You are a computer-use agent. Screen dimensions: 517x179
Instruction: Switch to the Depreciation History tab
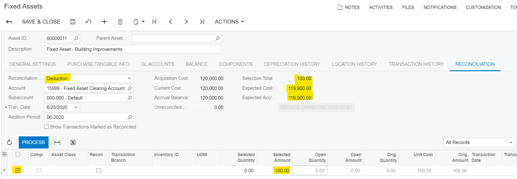coord(292,64)
